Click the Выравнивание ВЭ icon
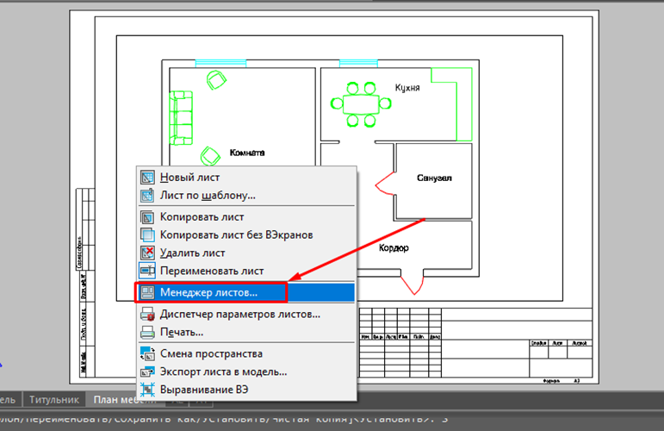The image size is (664, 431). point(147,390)
